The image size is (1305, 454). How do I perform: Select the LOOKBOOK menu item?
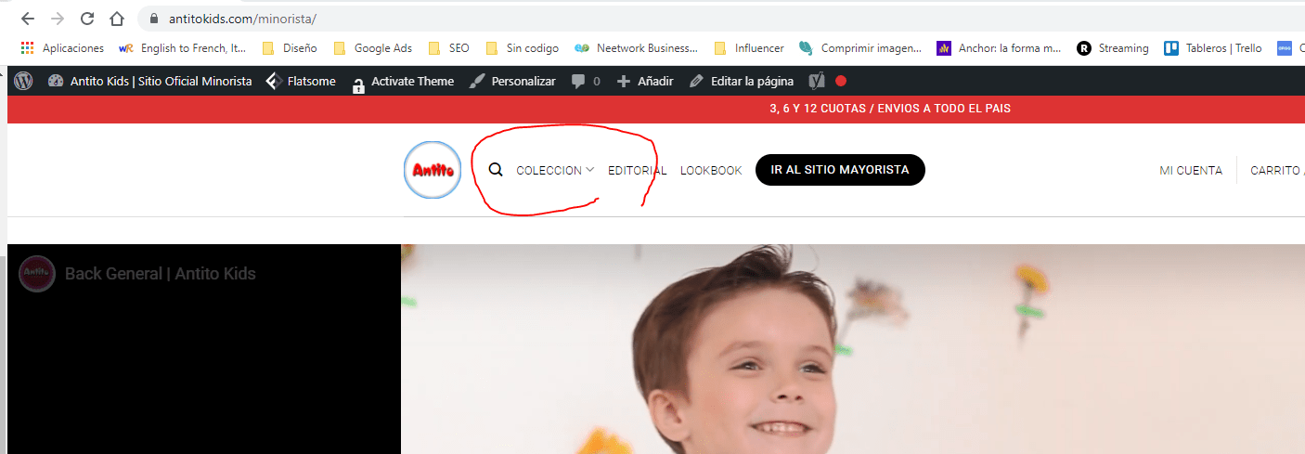coord(711,171)
